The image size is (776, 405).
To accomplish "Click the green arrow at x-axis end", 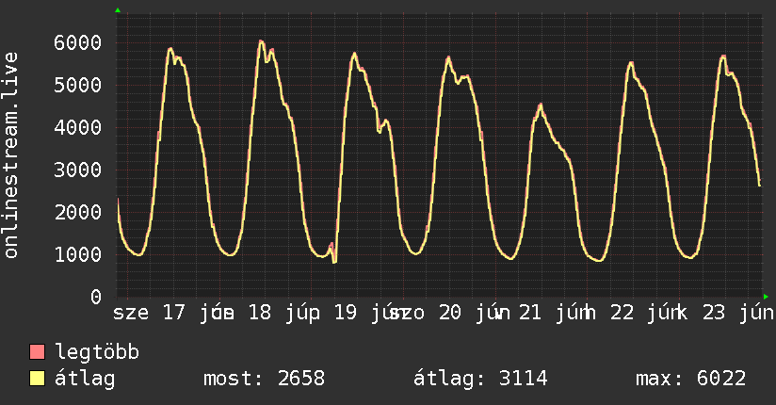I will click(x=766, y=297).
